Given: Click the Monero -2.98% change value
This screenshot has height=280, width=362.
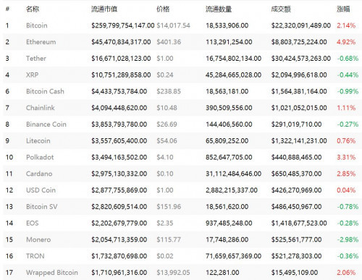Looking at the screenshot, I should (348, 239).
